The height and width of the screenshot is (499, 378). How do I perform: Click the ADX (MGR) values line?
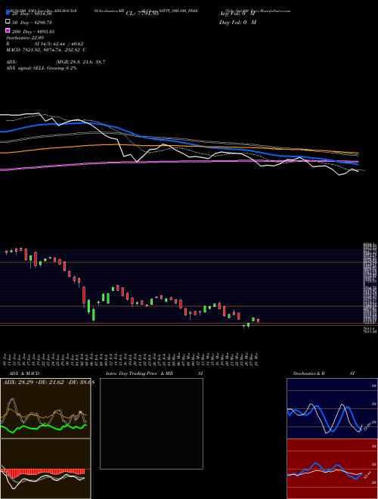(x=56, y=62)
